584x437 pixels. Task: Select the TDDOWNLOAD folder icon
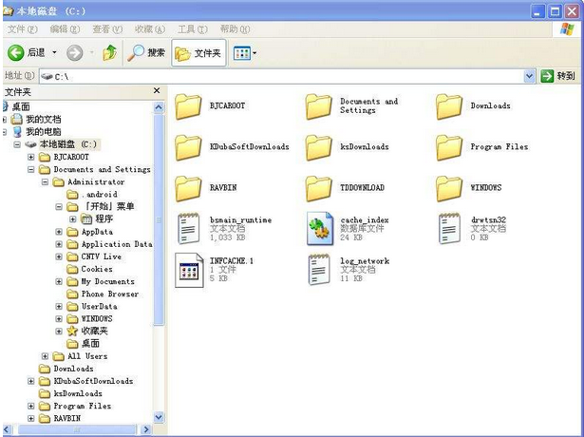click(318, 188)
